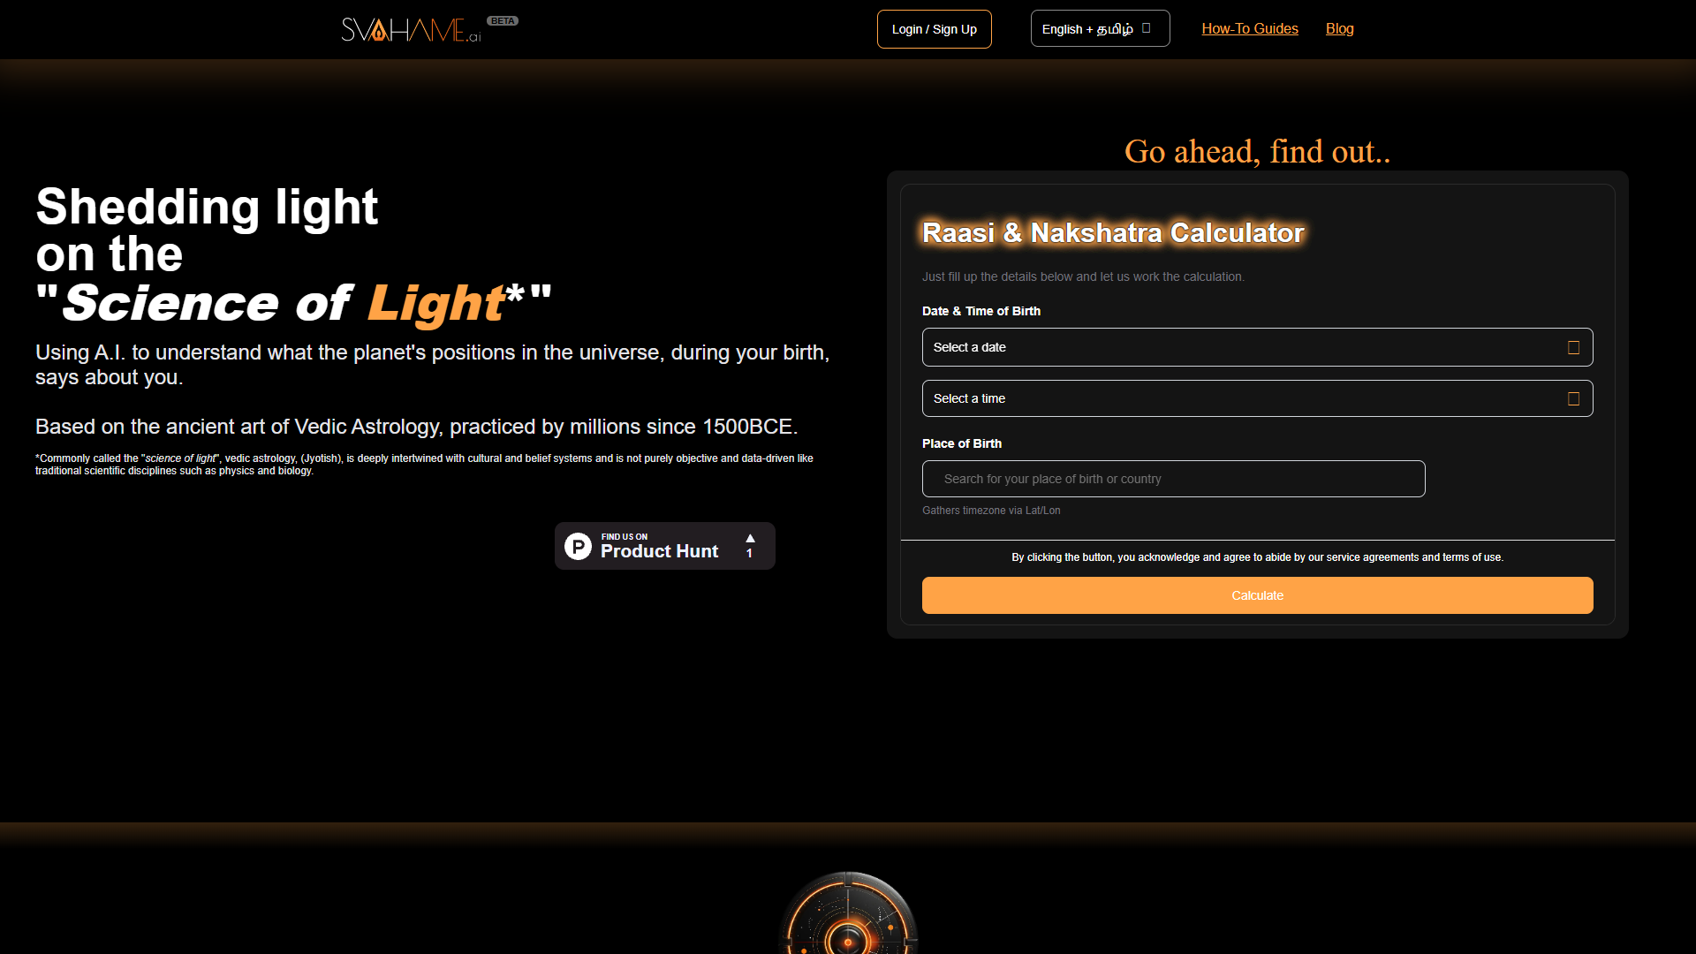Click the Go ahead, find out.. text
Viewport: 1696px width, 954px height.
[x=1257, y=152]
